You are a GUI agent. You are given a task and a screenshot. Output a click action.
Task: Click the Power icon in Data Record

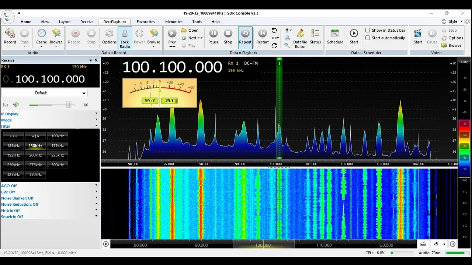(x=139, y=34)
